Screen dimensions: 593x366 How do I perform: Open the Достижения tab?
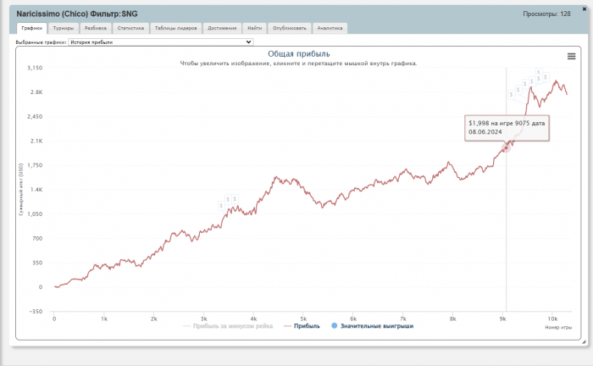coord(222,28)
